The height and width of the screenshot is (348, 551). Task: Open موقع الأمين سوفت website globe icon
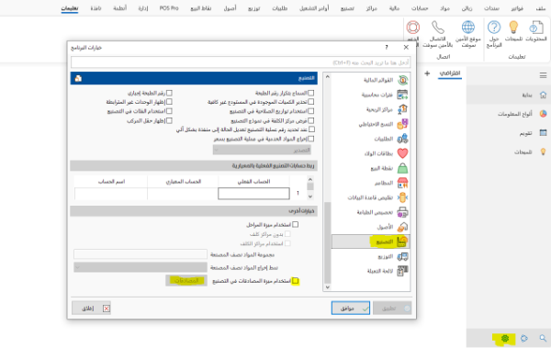tap(468, 34)
